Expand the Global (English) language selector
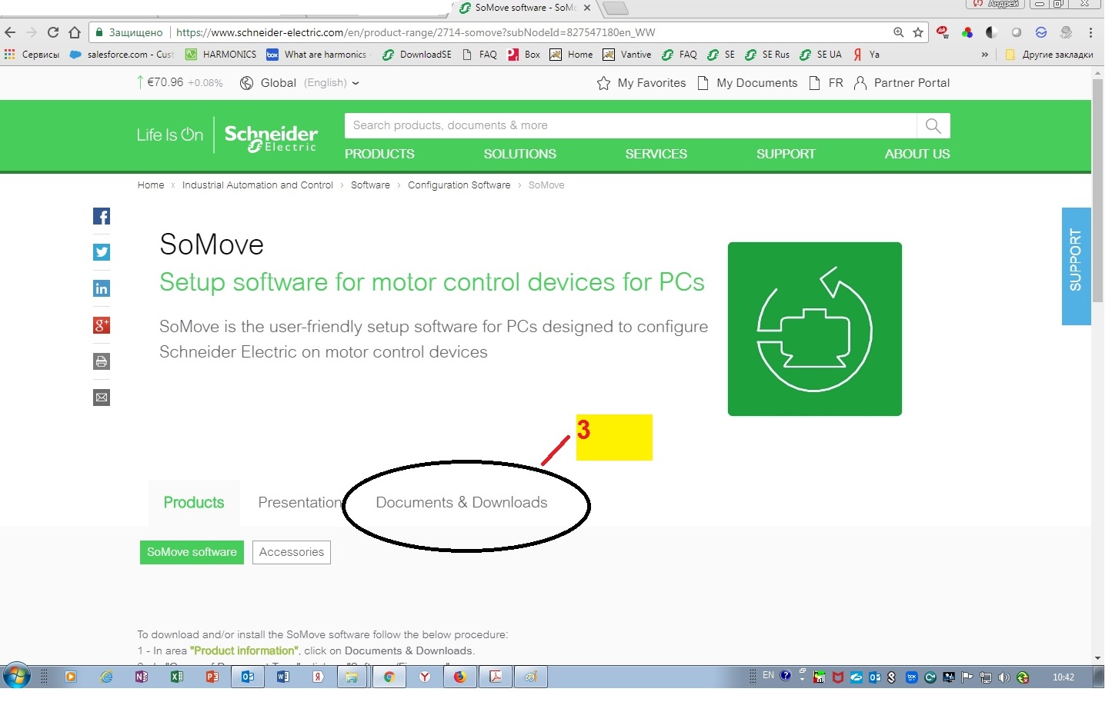 pyautogui.click(x=299, y=83)
